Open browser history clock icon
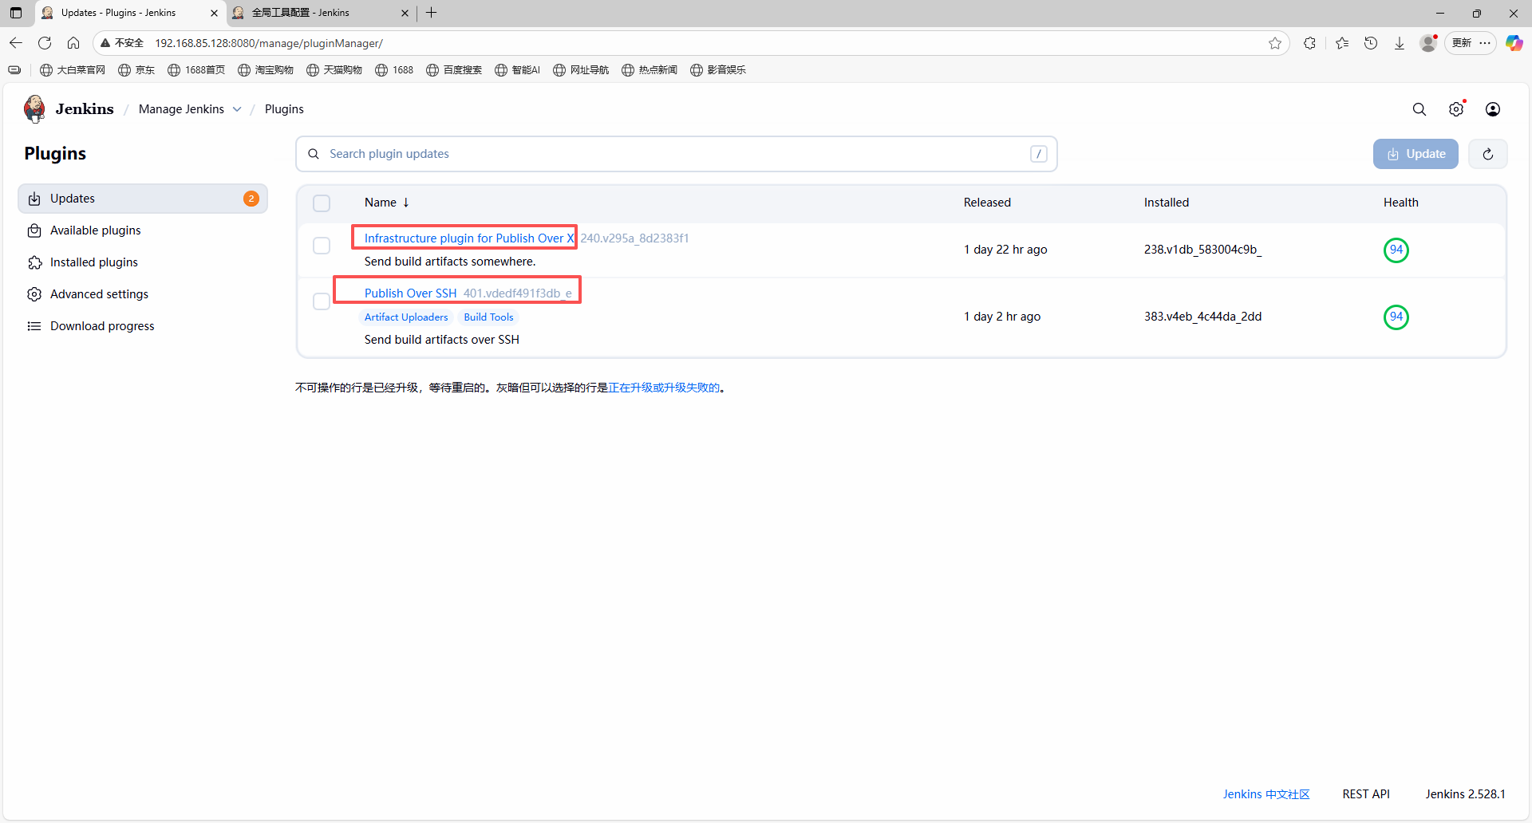The width and height of the screenshot is (1532, 823). [1371, 43]
